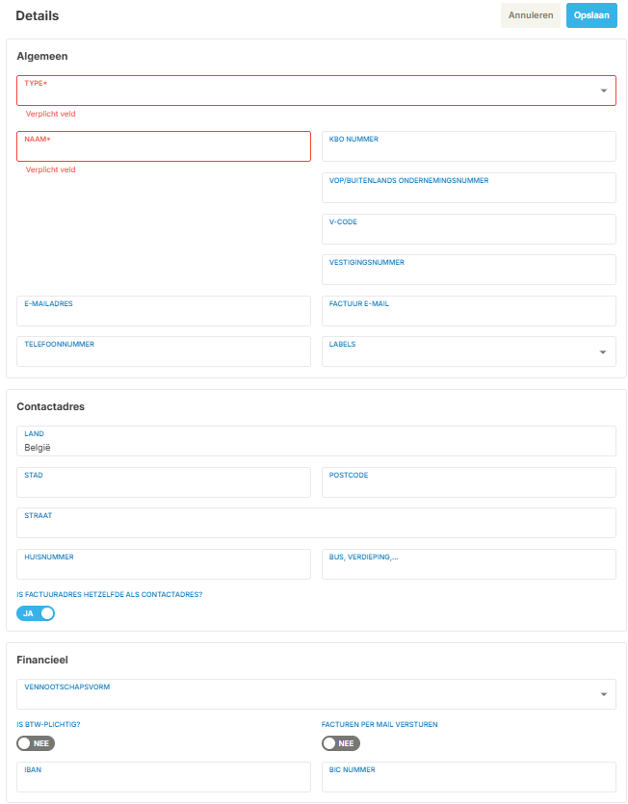Click the IBAN input field

pos(164,777)
